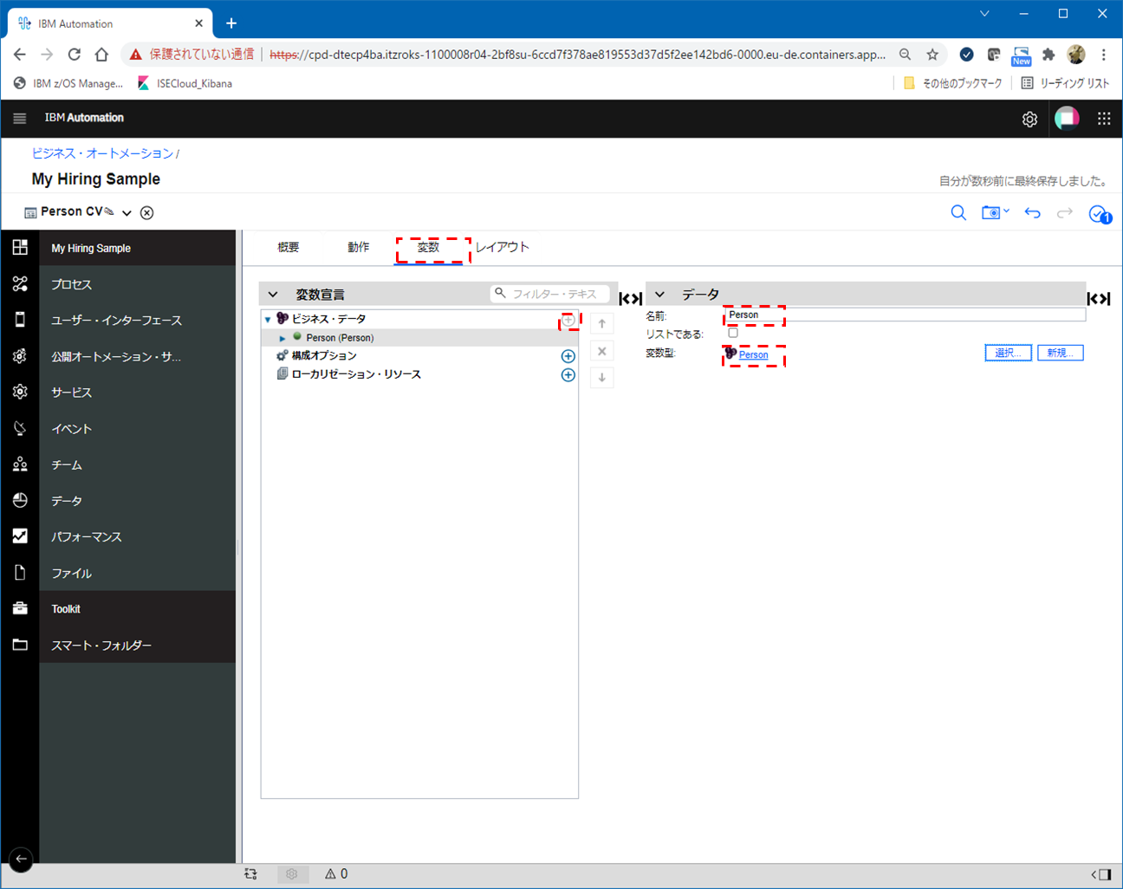Open ユーザー・インターフェース in the sidebar
This screenshot has height=889, width=1123.
116,320
